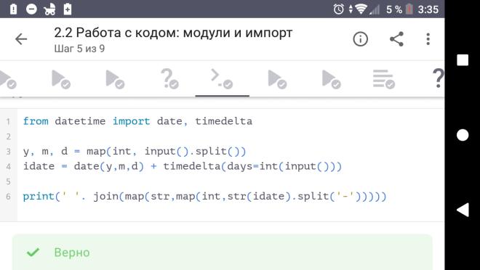Tap the do-not-disturb status icon
Image resolution: width=480 pixels, height=270 pixels.
click(31, 9)
